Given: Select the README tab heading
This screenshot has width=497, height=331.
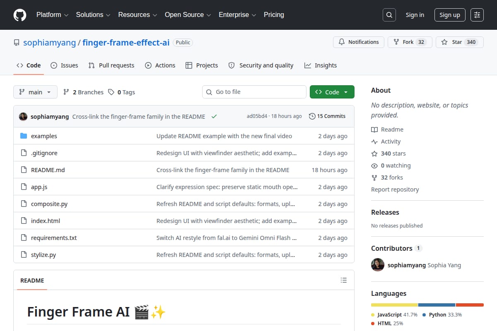Looking at the screenshot, I should (x=32, y=280).
